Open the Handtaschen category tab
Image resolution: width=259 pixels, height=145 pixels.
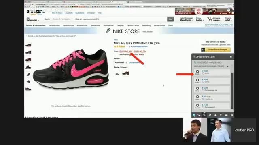(108, 25)
